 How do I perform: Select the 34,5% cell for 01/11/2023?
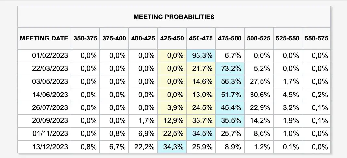point(201,134)
